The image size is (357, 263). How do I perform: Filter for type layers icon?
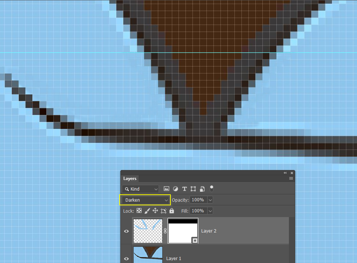click(x=184, y=189)
